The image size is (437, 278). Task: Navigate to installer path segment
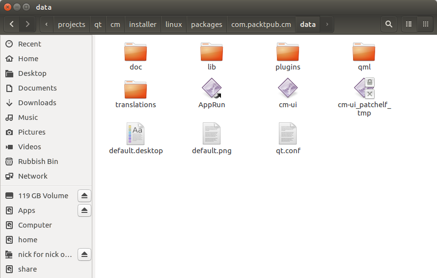tap(142, 24)
